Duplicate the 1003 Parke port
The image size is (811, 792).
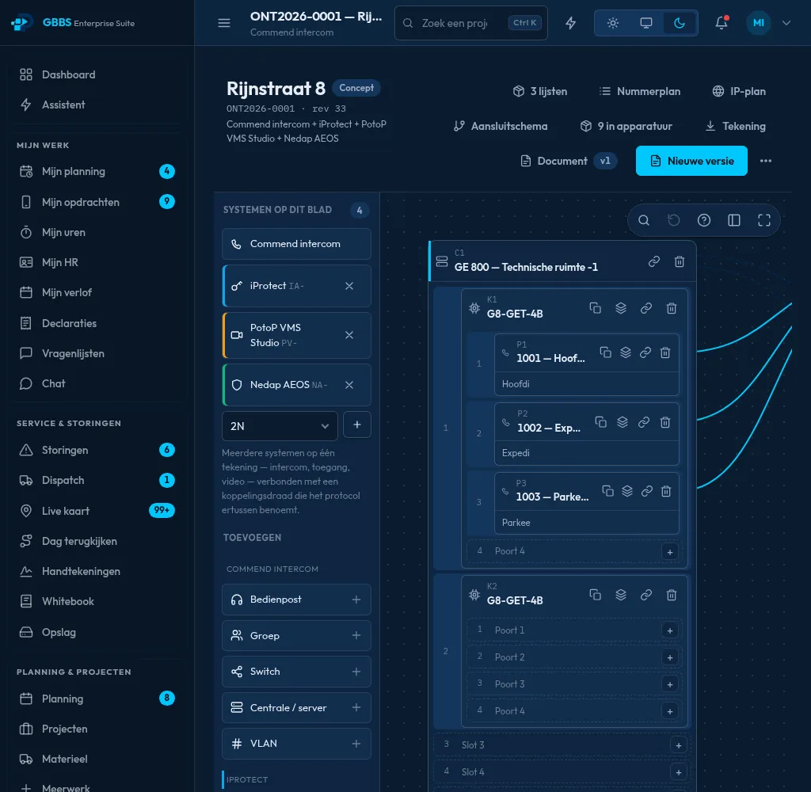[607, 491]
